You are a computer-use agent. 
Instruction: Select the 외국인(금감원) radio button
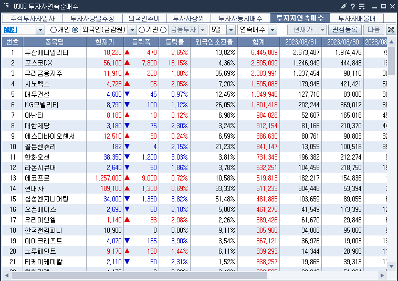[75, 30]
